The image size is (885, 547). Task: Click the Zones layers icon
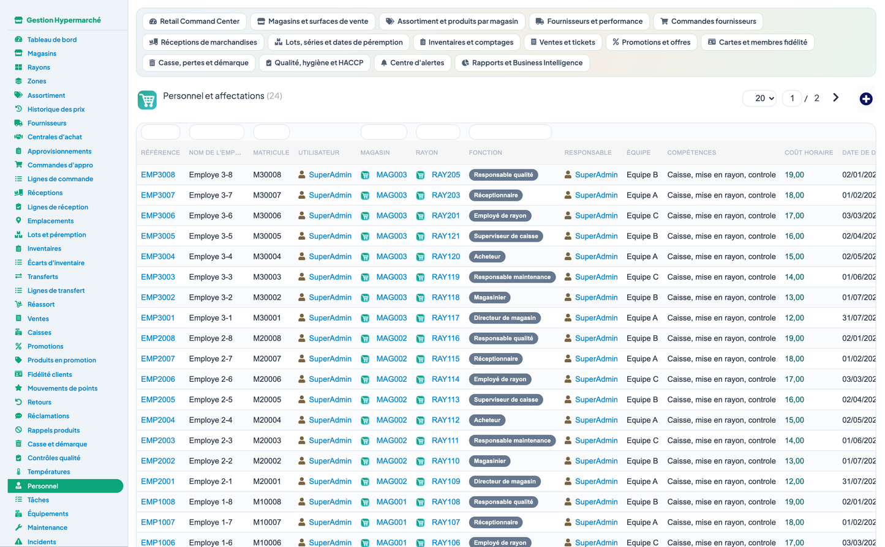click(18, 81)
